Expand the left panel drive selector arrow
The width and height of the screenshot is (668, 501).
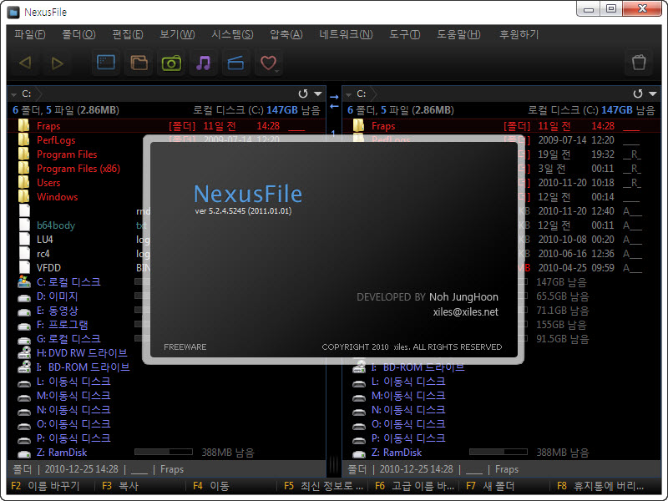coord(13,94)
